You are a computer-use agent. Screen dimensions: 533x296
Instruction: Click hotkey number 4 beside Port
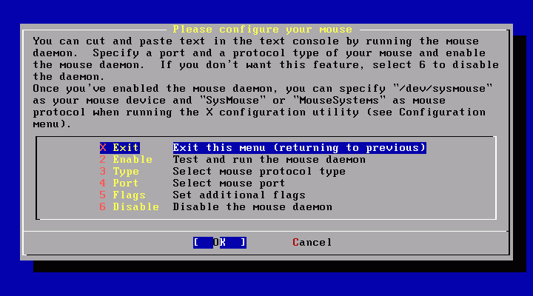point(103,184)
